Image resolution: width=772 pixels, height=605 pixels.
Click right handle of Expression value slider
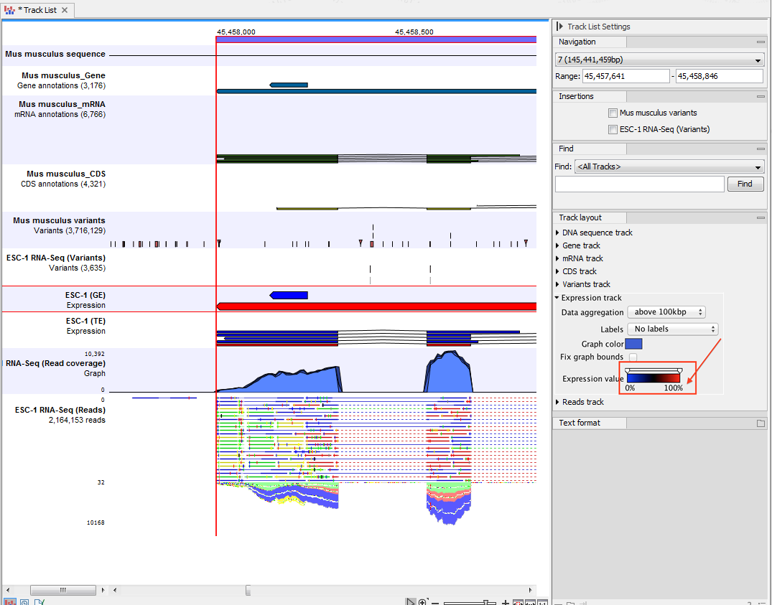[x=680, y=371]
